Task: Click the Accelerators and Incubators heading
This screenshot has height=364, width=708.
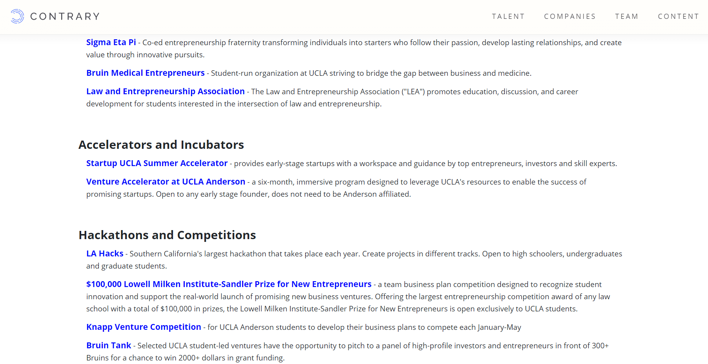Action: (x=161, y=145)
